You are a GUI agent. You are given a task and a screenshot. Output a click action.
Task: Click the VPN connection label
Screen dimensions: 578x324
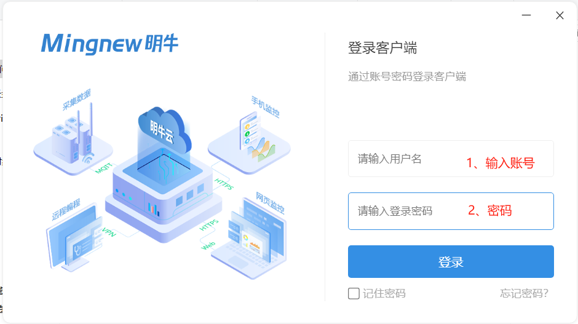[x=109, y=232]
